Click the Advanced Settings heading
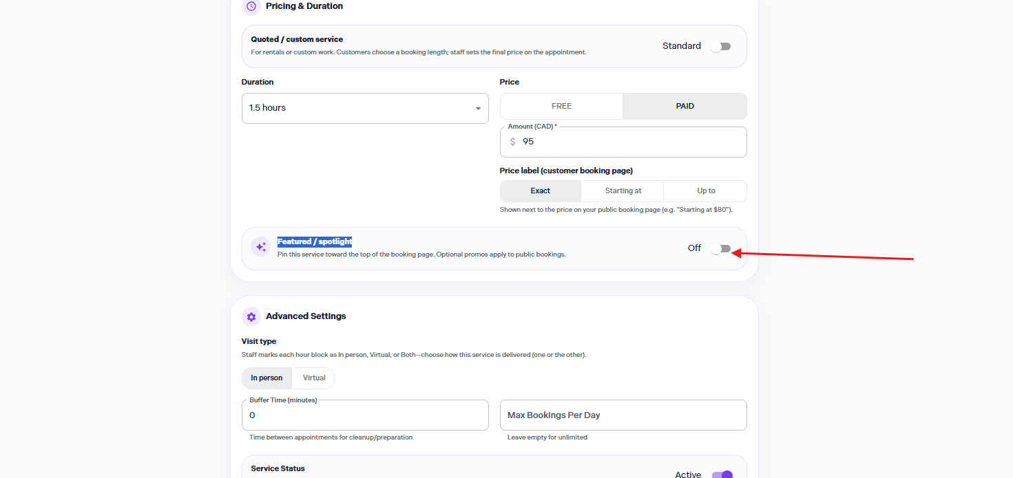The height and width of the screenshot is (478, 1013). 306,316
